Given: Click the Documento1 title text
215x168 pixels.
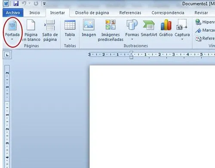Looking at the screenshot, I should pos(195,3).
